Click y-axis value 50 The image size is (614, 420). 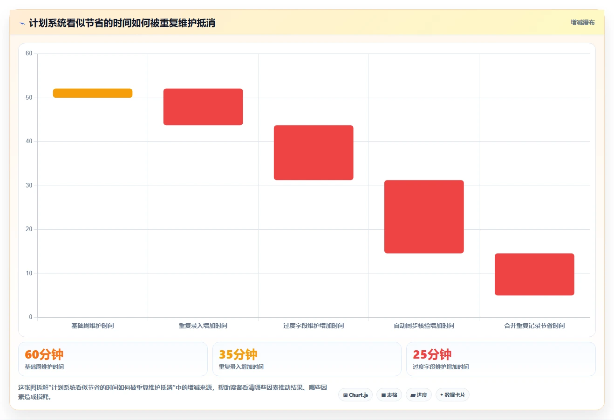point(29,98)
